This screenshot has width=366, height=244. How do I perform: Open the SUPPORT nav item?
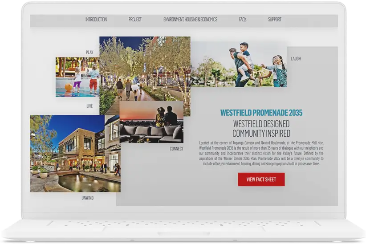pyautogui.click(x=274, y=20)
